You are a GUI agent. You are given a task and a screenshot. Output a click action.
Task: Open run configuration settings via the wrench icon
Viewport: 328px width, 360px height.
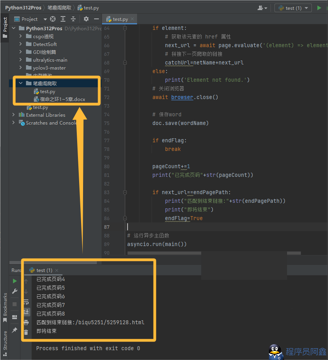tap(15, 291)
